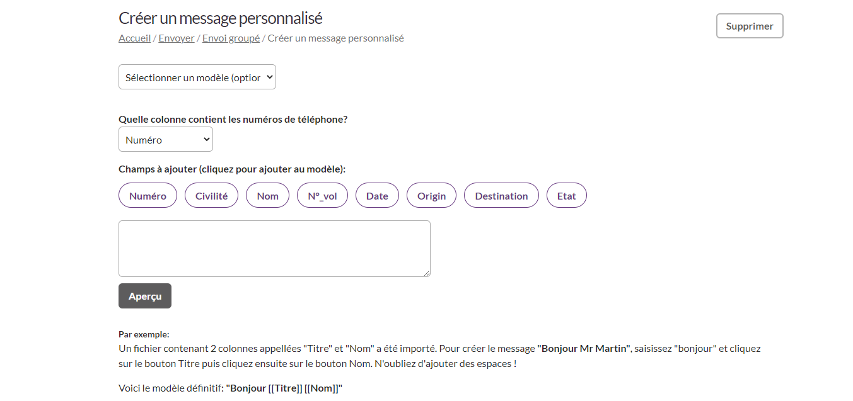Insert the Origin field chip

[431, 196]
